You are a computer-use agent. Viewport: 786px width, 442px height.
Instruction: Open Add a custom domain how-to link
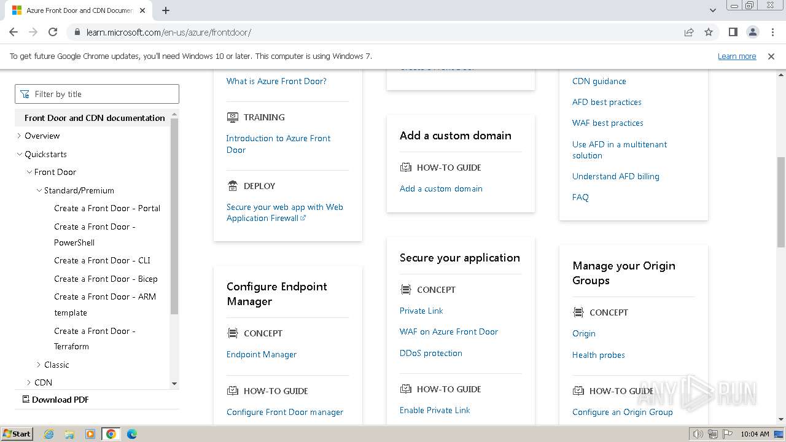pyautogui.click(x=441, y=188)
